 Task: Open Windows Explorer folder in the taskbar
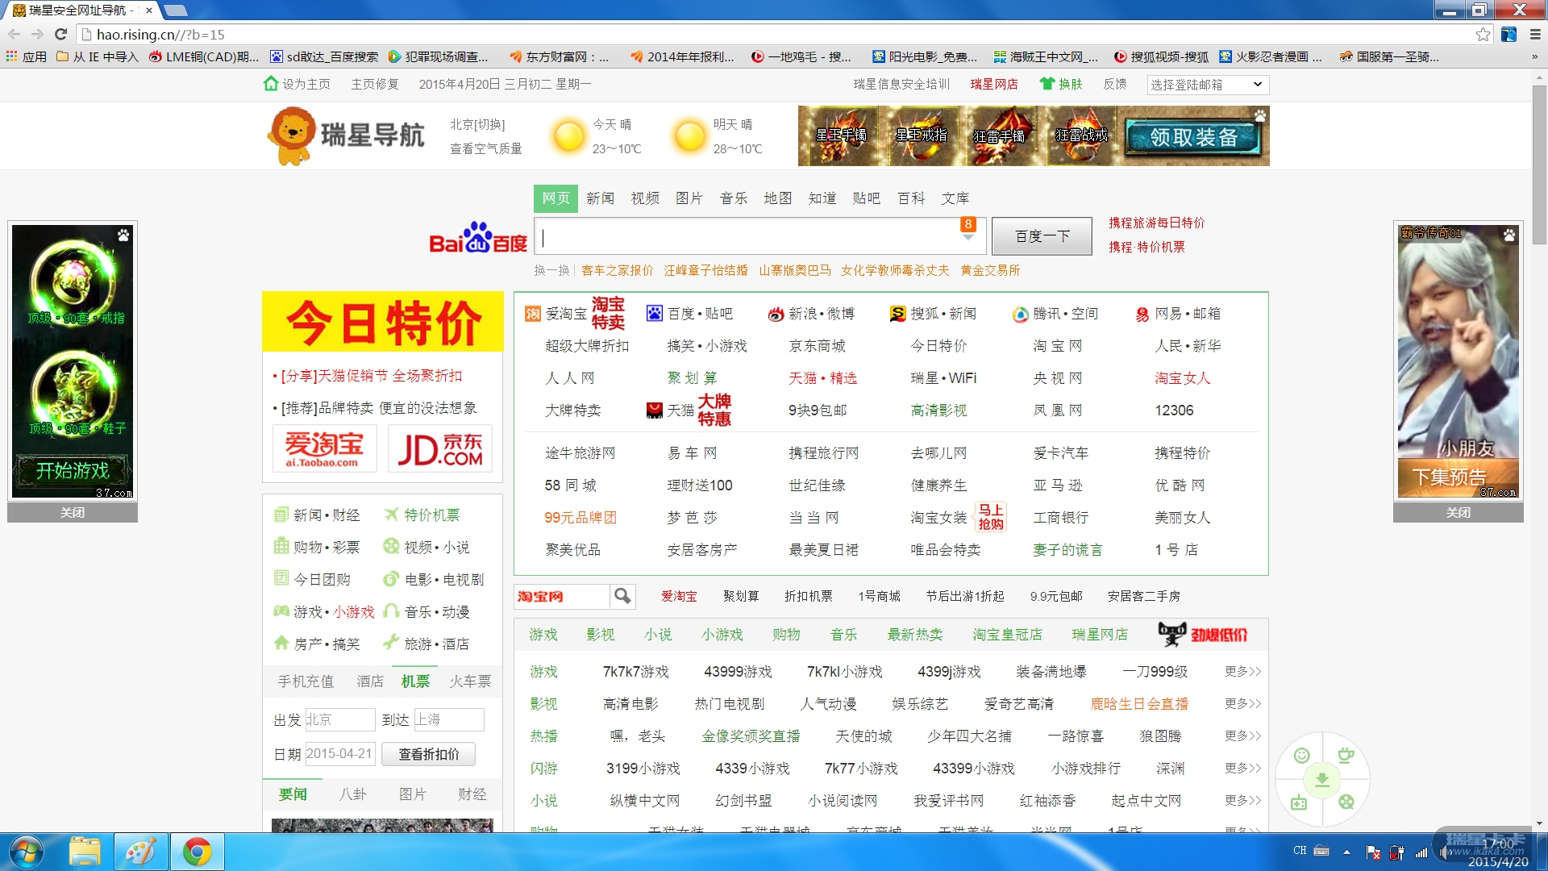click(85, 852)
